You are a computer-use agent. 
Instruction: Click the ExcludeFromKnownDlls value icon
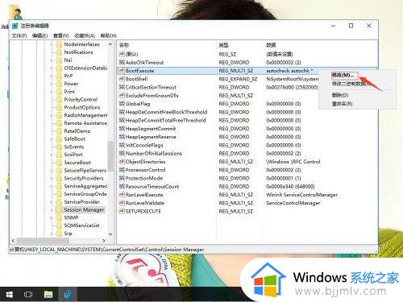click(122, 96)
